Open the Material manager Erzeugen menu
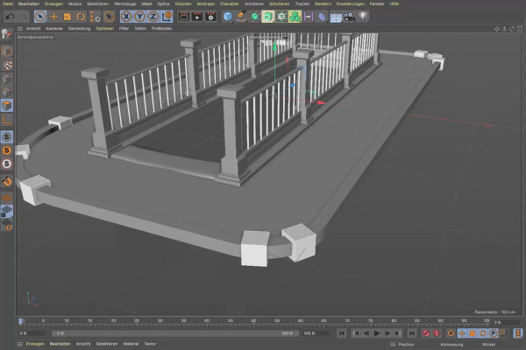 coord(35,344)
